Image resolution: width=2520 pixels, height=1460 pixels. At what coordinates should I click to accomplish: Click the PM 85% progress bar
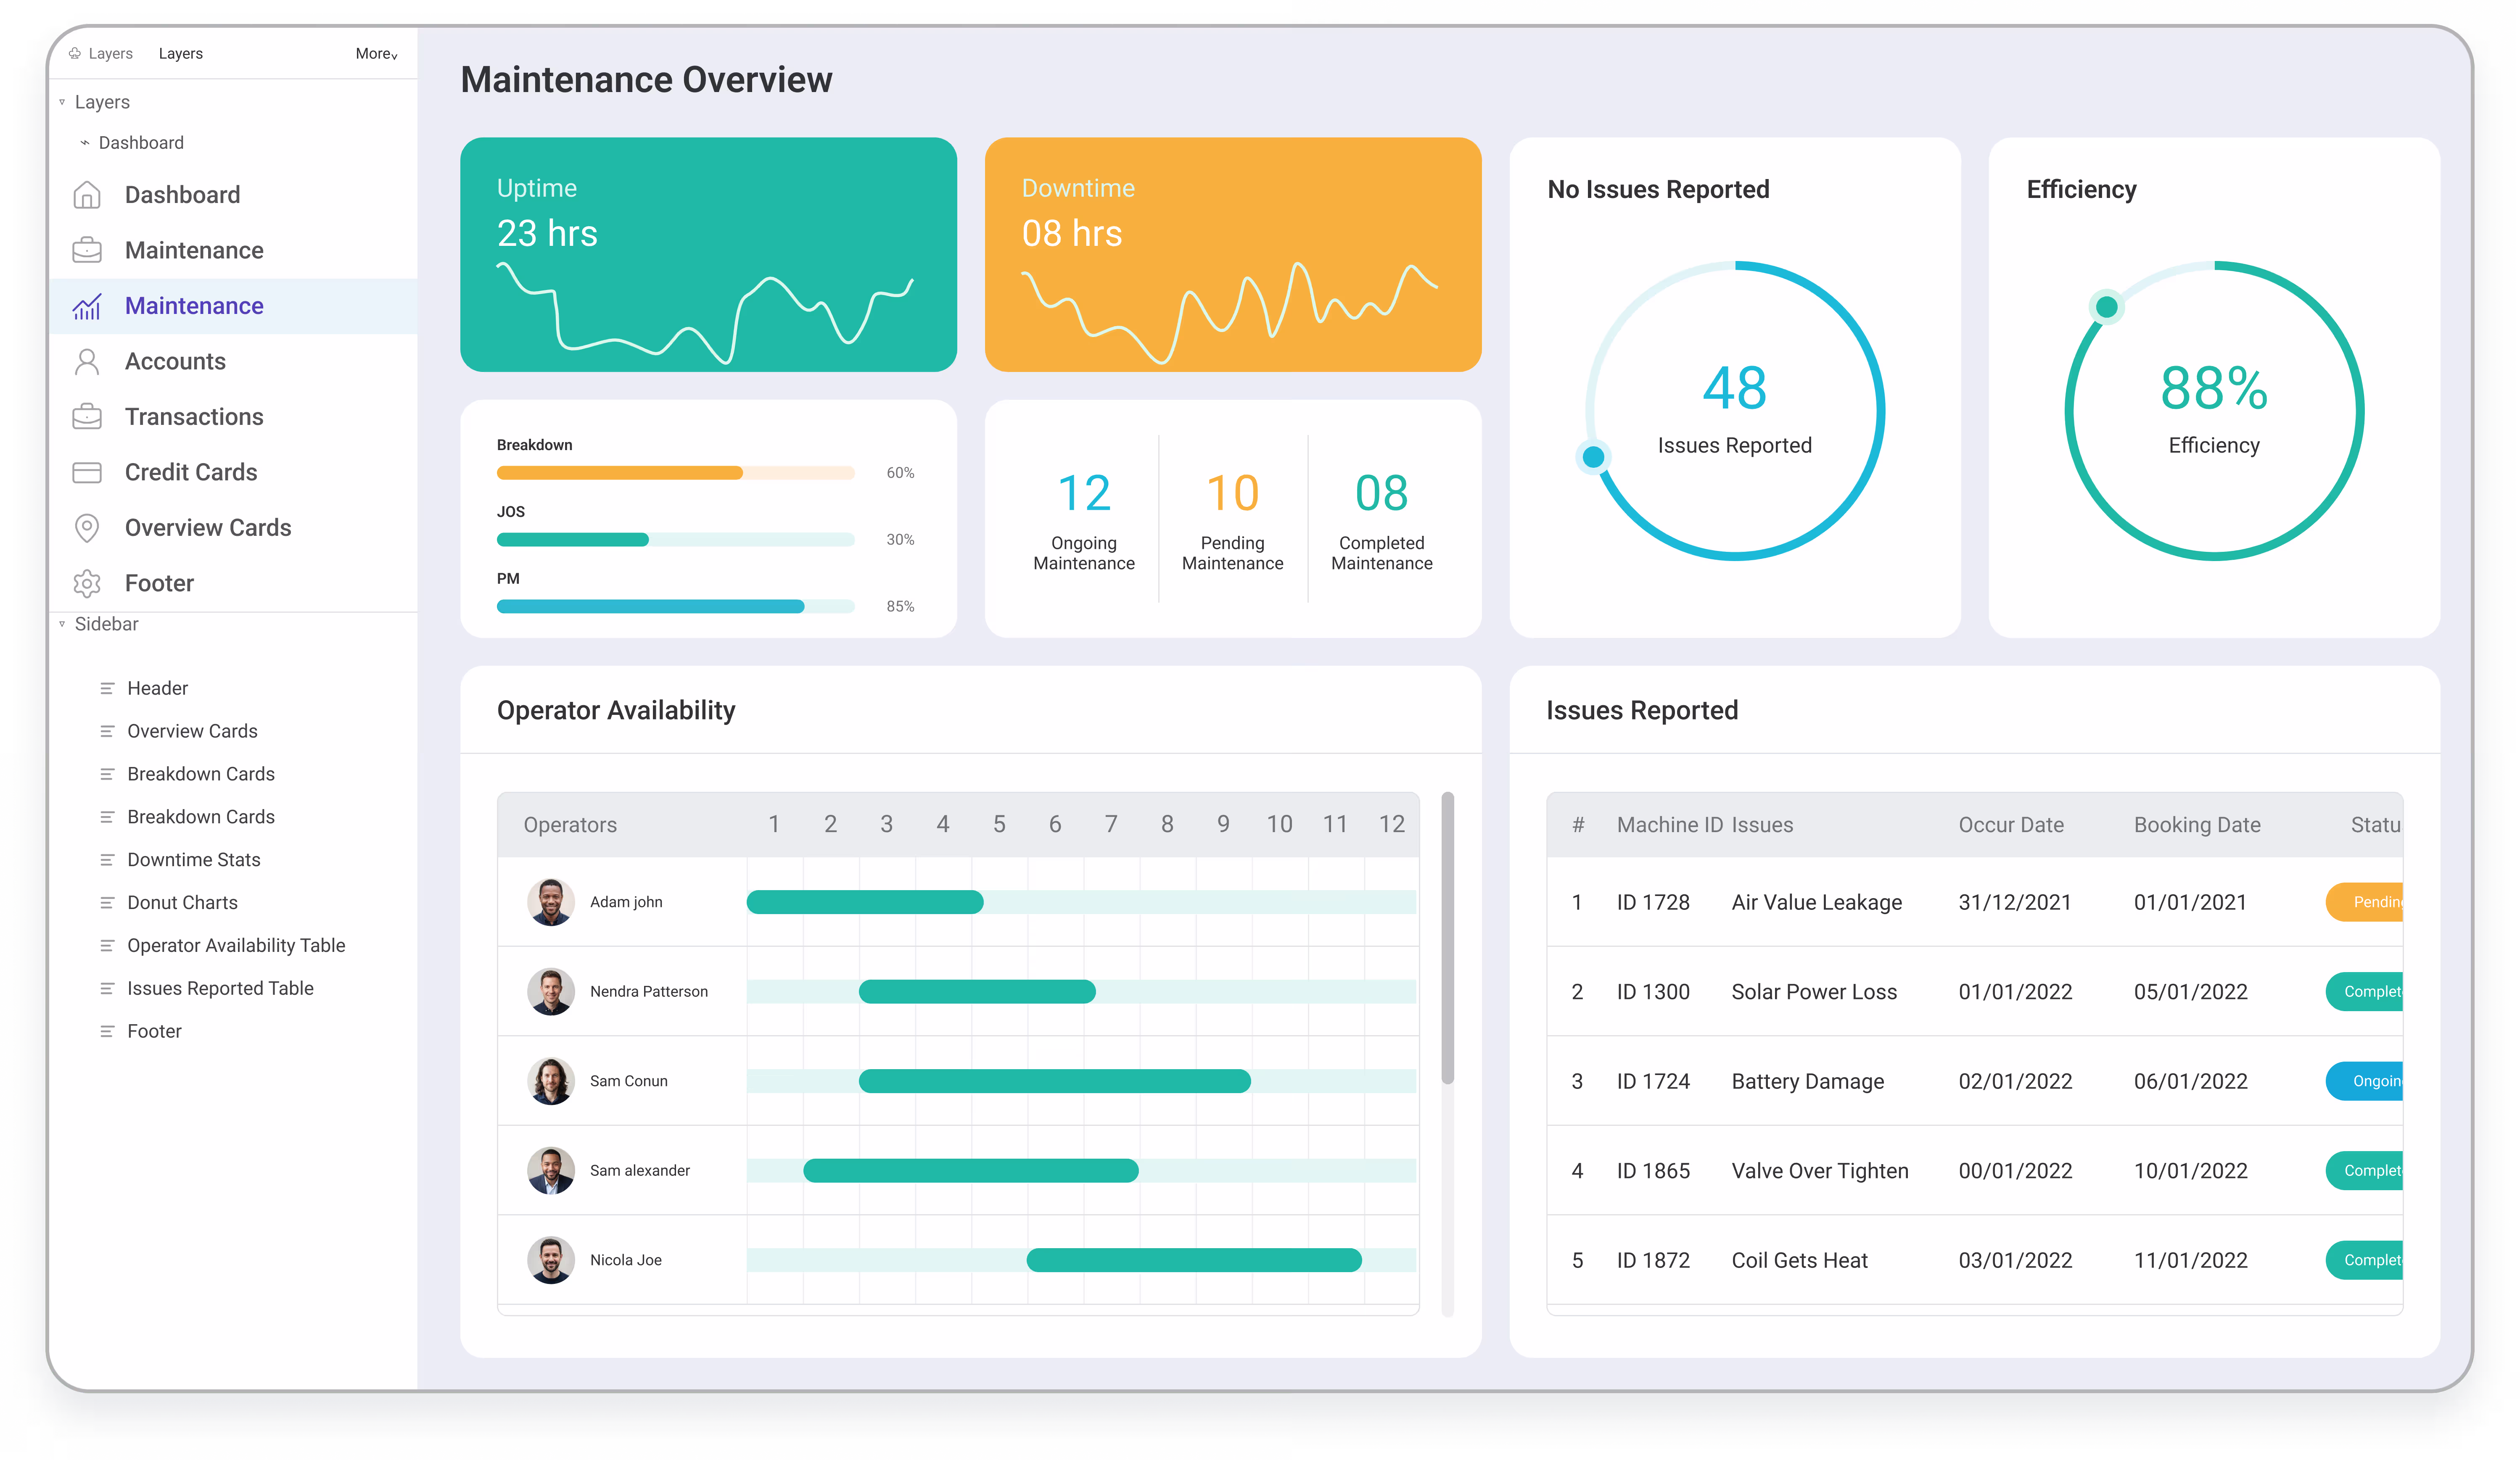coord(676,606)
